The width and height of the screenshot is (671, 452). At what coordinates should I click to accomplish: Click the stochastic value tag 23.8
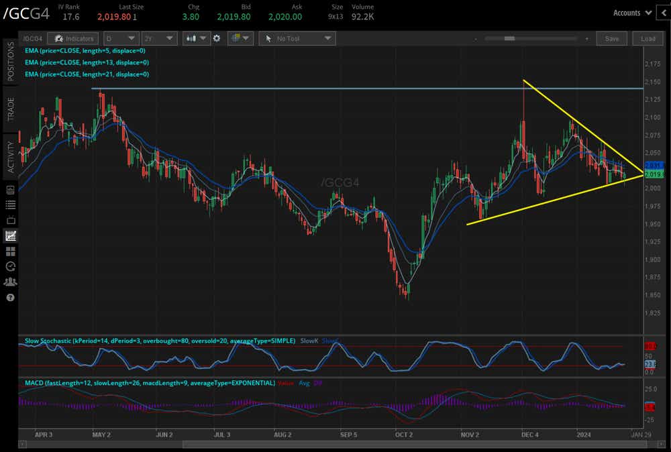tap(650, 364)
